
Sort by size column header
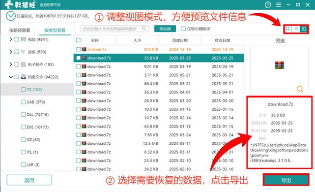coord(137,40)
